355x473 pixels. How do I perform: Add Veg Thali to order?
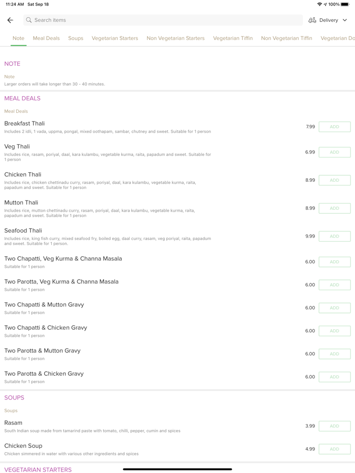pos(334,152)
